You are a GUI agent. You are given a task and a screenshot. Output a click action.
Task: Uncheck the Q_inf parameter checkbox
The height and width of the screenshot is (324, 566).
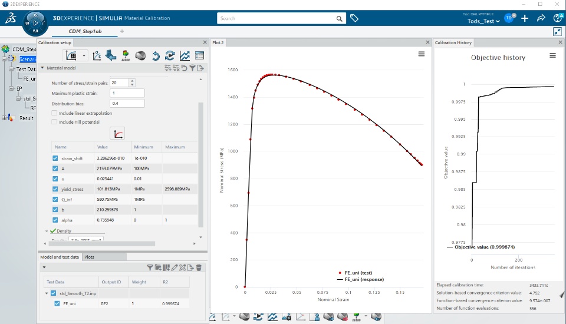pos(55,199)
